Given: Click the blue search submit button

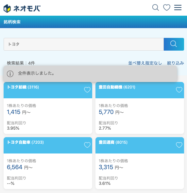Looking at the screenshot, I should coord(174,44).
